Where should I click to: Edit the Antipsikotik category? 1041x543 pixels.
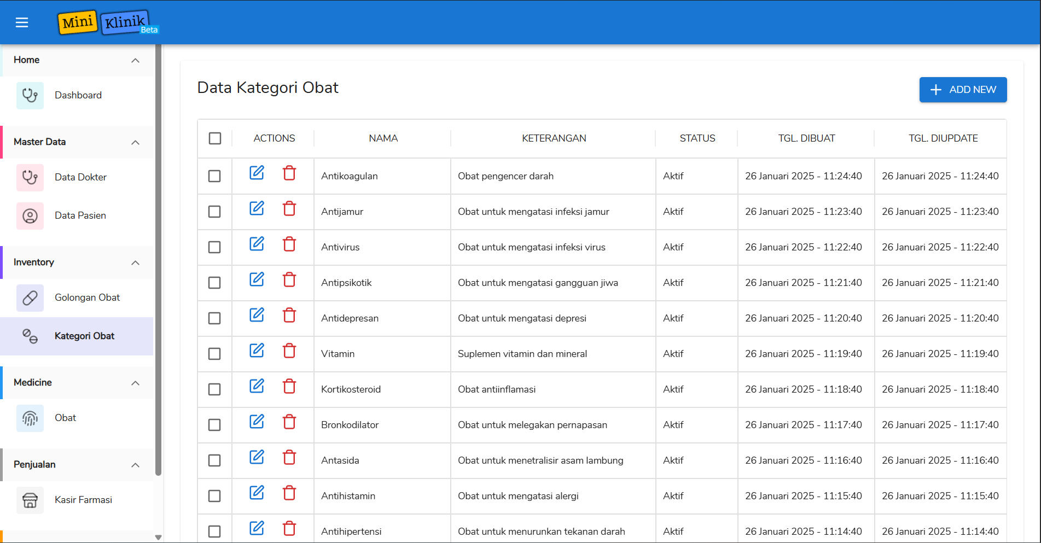(257, 279)
